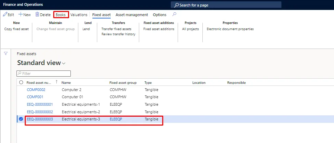The width and height of the screenshot is (334, 143).
Task: Open the EEQ-000000001 asset link
Action: click(x=40, y=104)
